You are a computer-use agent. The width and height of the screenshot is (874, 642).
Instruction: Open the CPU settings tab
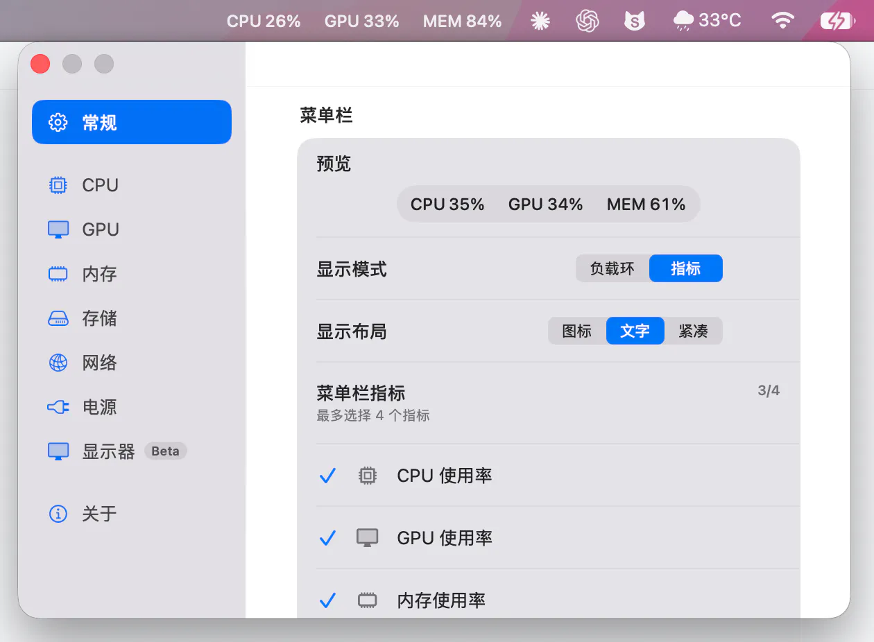pos(132,185)
